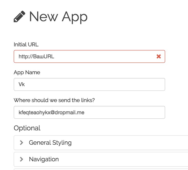Click the "App Name" field label
This screenshot has width=188, height=170.
click(x=27, y=72)
